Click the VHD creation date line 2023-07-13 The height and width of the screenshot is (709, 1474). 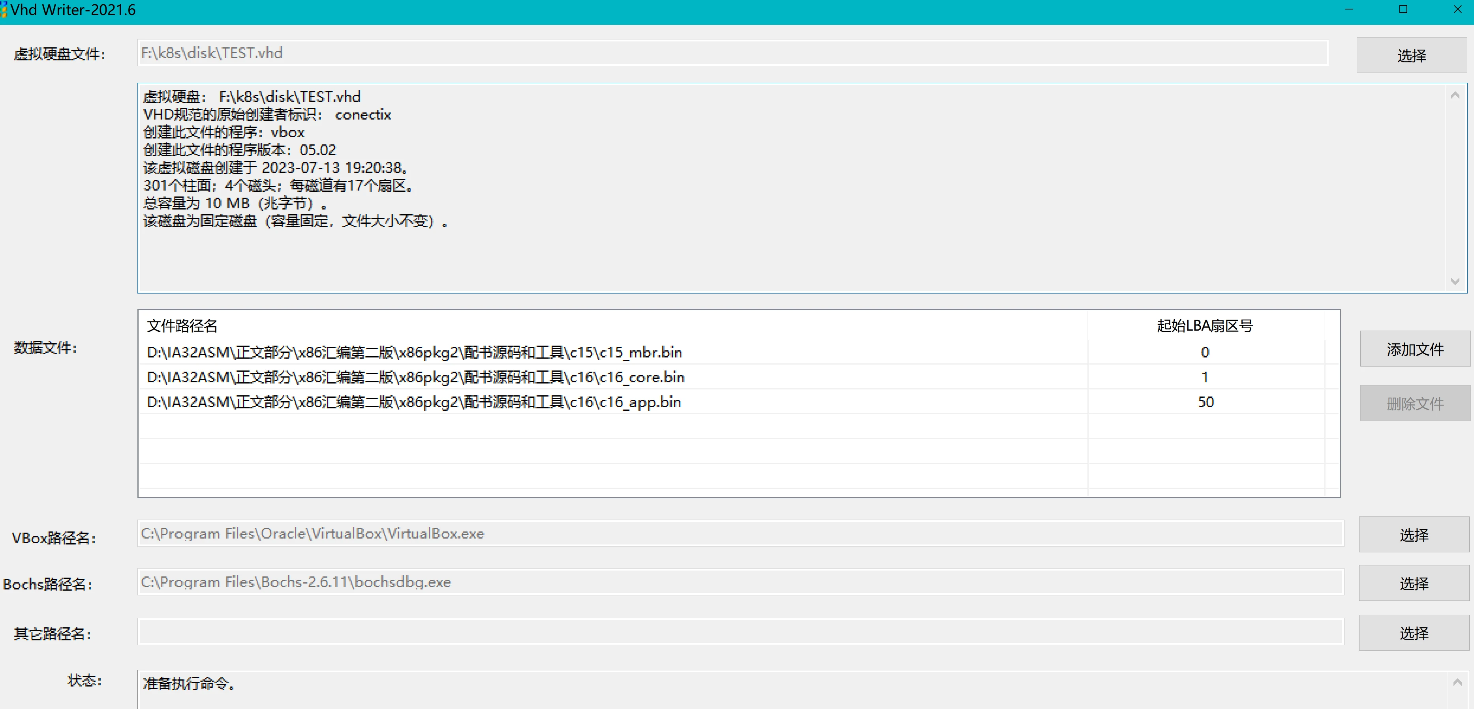(x=276, y=168)
